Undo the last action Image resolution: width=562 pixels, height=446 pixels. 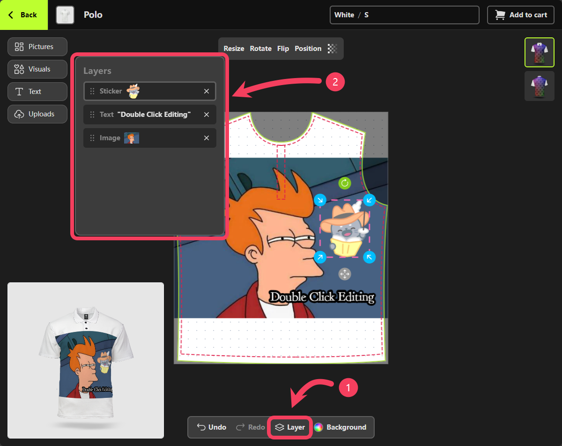tap(212, 427)
